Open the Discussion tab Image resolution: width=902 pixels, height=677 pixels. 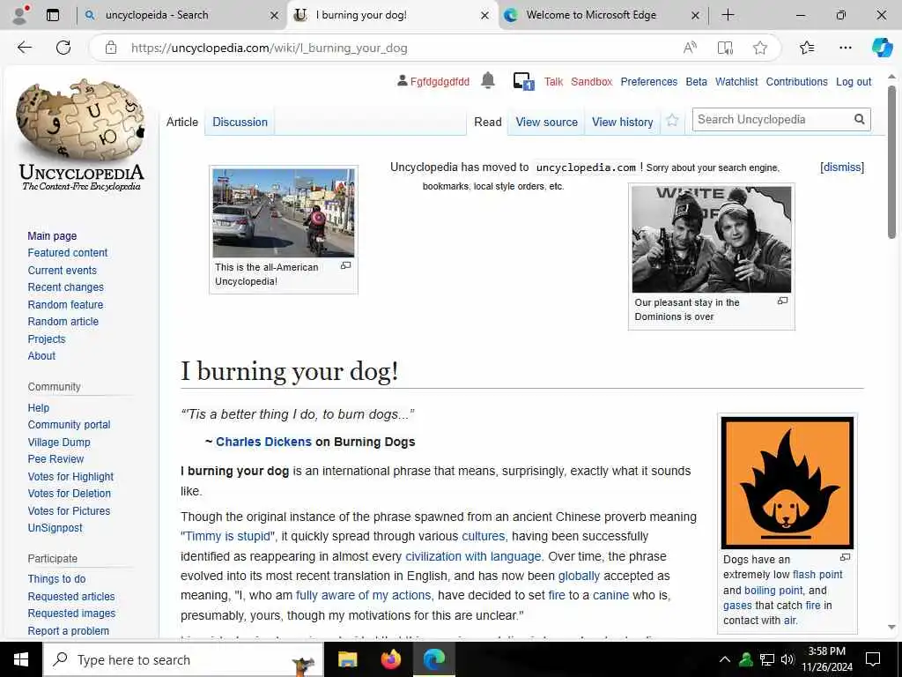click(x=240, y=122)
